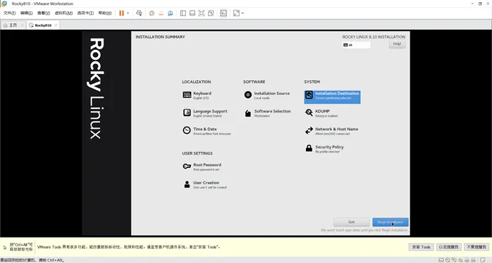The image size is (492, 263).
Task: Click the Begin Installation button
Action: (x=390, y=222)
